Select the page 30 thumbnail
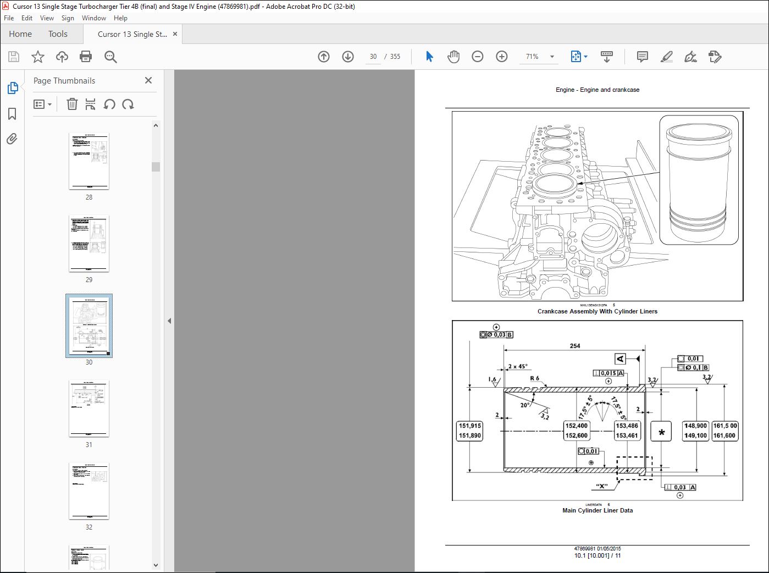769x573 pixels. tap(89, 326)
